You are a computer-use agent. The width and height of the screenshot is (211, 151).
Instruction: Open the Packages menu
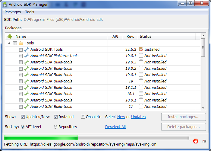coord(13,12)
